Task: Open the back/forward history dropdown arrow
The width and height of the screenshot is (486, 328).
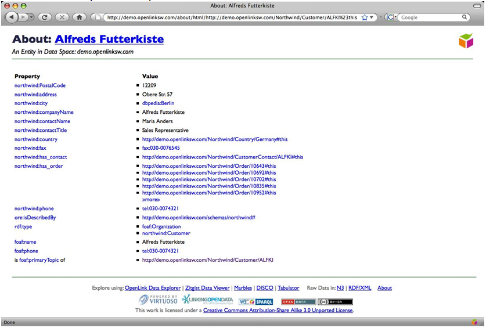Action: pos(31,17)
